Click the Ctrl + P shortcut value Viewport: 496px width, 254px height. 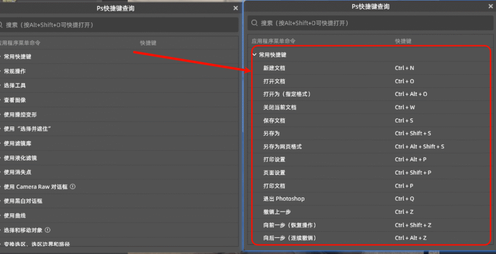coord(404,186)
